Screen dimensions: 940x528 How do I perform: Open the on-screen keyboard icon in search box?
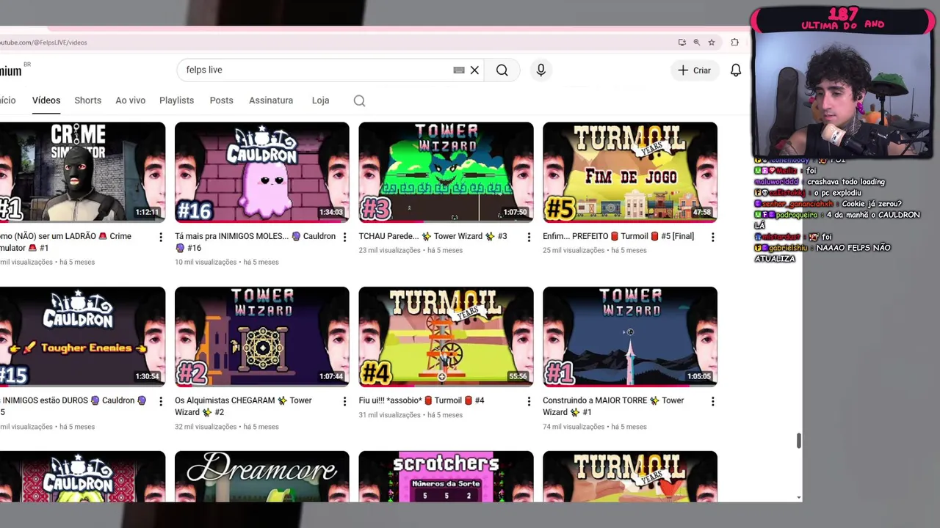459,70
